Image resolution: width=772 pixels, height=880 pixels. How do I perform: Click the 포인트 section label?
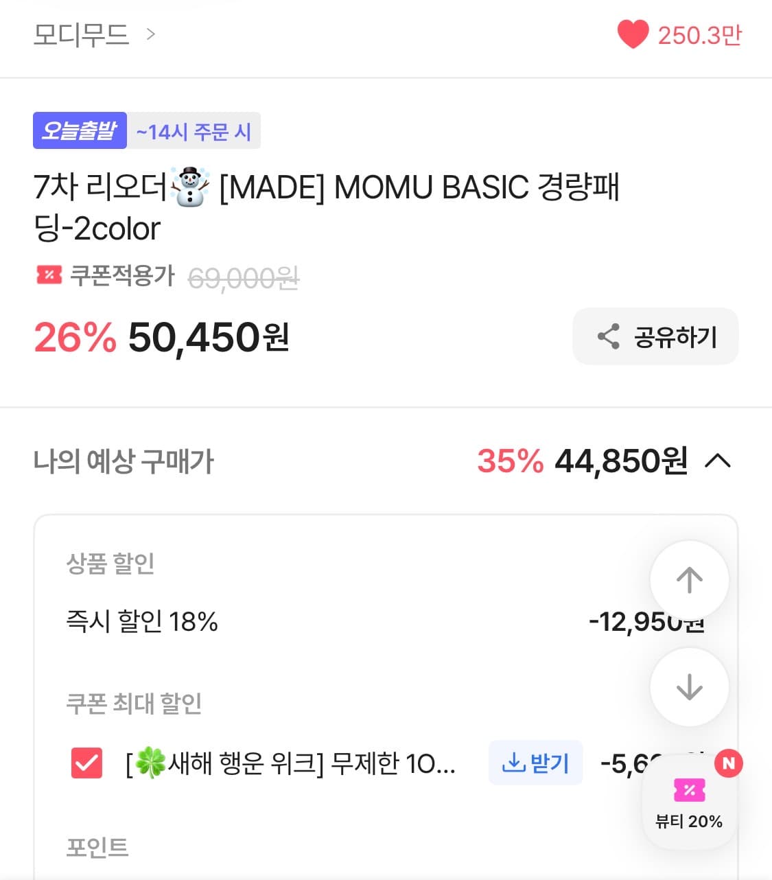click(x=97, y=848)
